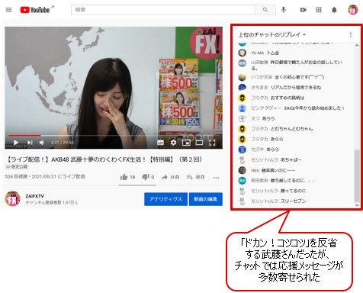Image resolution: width=363 pixels, height=293 pixels.
Task: Select the message 勝ってるのに
Action: pyautogui.click(x=293, y=191)
